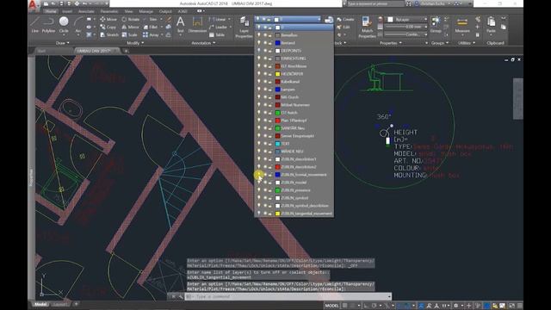551x310 pixels.
Task: Click the Move tool
Action: (108, 19)
